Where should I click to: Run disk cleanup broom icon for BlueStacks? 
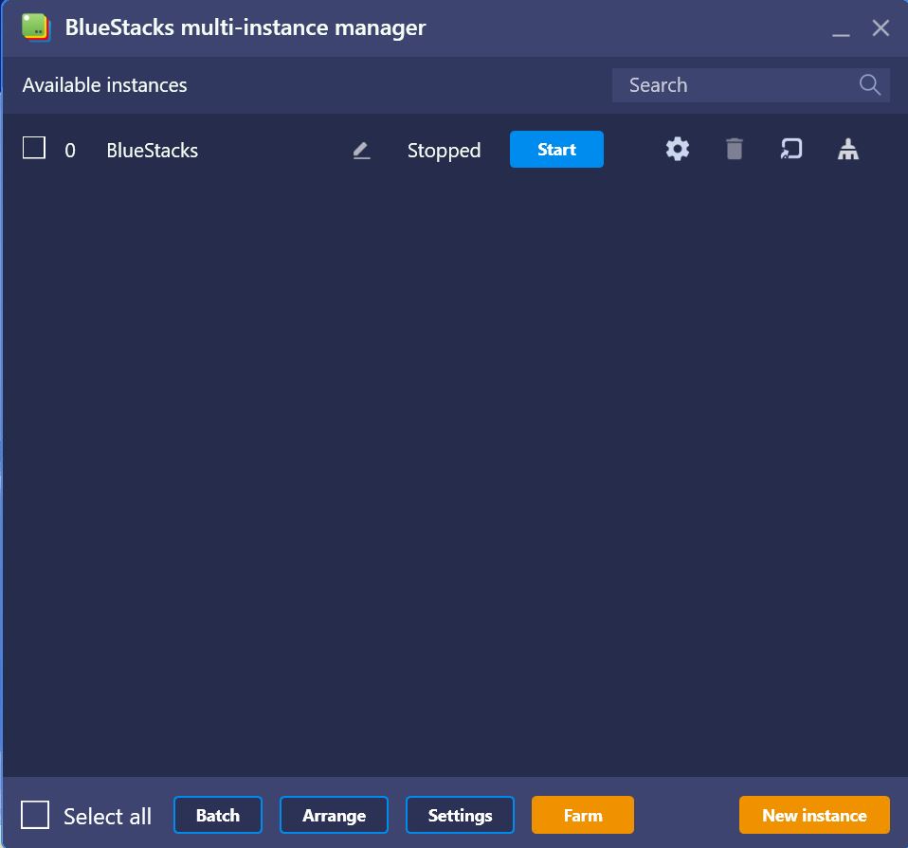pos(847,150)
